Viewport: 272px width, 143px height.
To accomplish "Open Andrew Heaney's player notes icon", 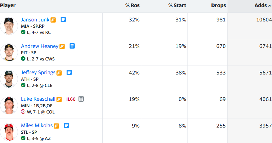I will coord(72,46).
